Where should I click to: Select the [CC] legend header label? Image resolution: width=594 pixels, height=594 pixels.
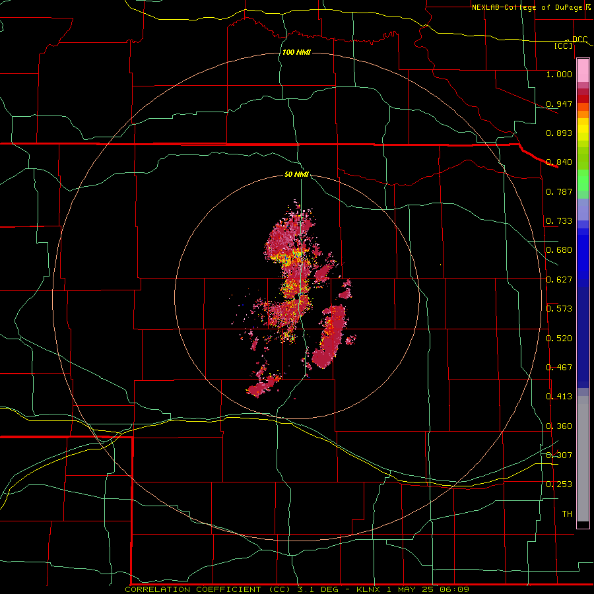click(564, 46)
